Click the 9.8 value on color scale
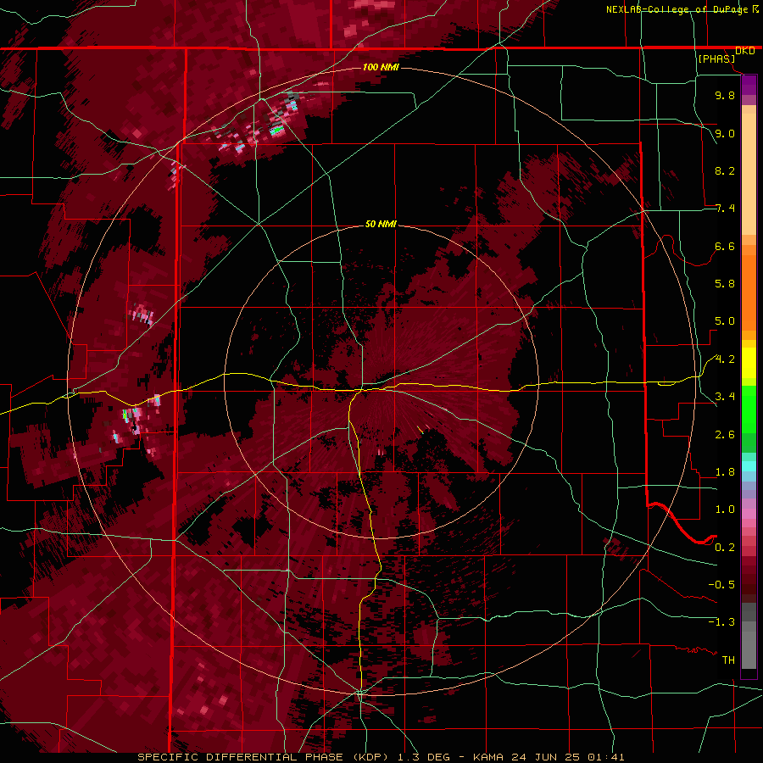Image resolution: width=763 pixels, height=763 pixels. tap(725, 96)
